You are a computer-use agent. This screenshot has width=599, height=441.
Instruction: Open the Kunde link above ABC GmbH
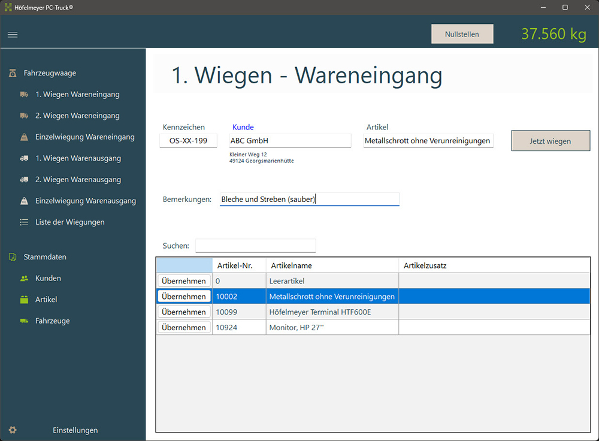tap(243, 126)
